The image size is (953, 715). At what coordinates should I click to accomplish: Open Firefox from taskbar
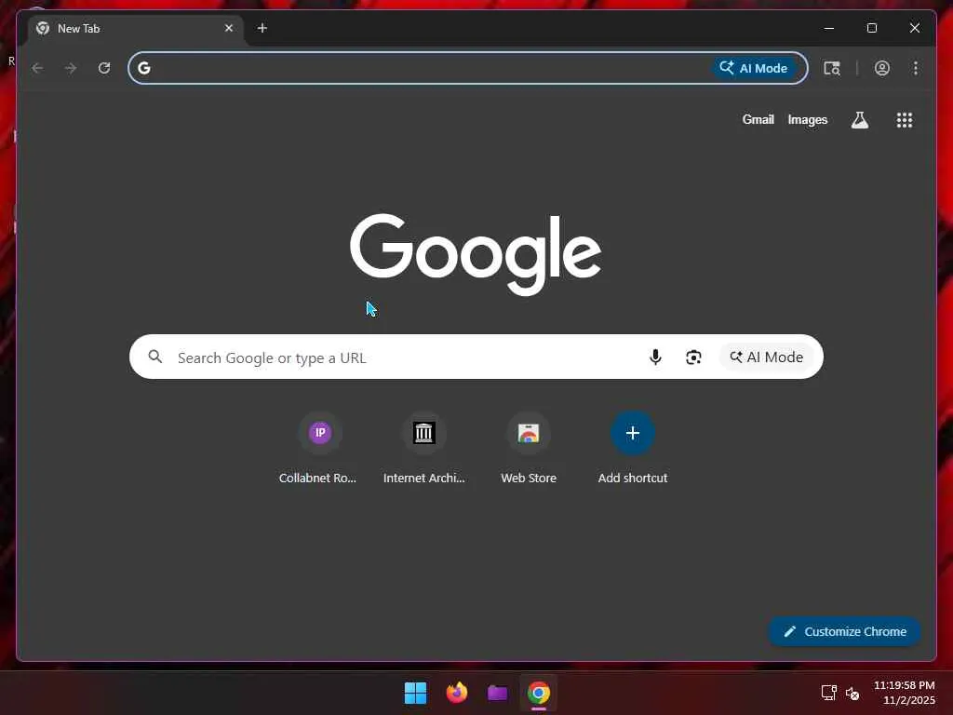pyautogui.click(x=456, y=693)
